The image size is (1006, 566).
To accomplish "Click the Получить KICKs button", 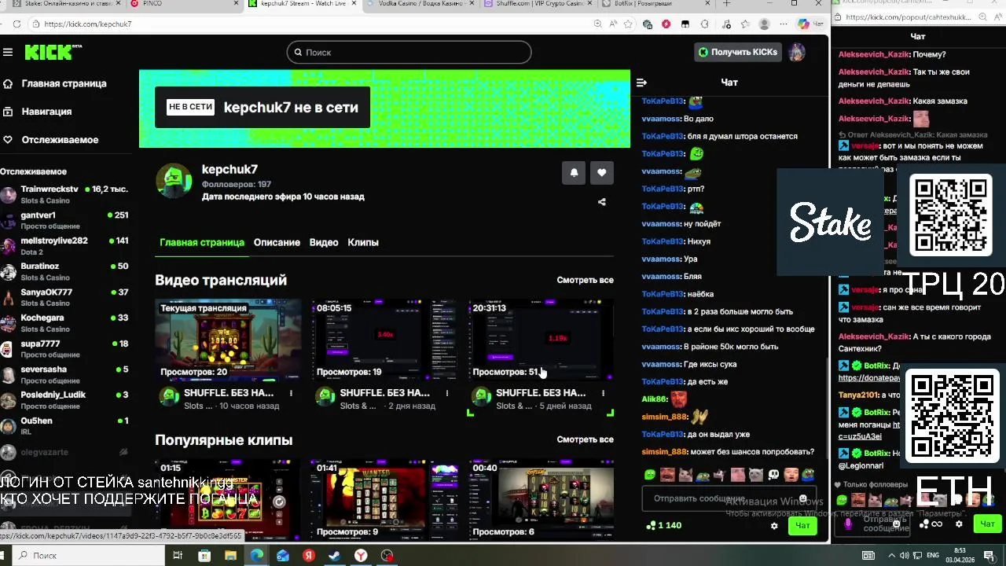I will pos(739,52).
